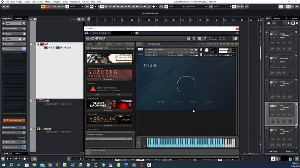Click library refresh icon in Kontakt browser
Image resolution: width=300 pixels, height=168 pixels.
[88, 48]
